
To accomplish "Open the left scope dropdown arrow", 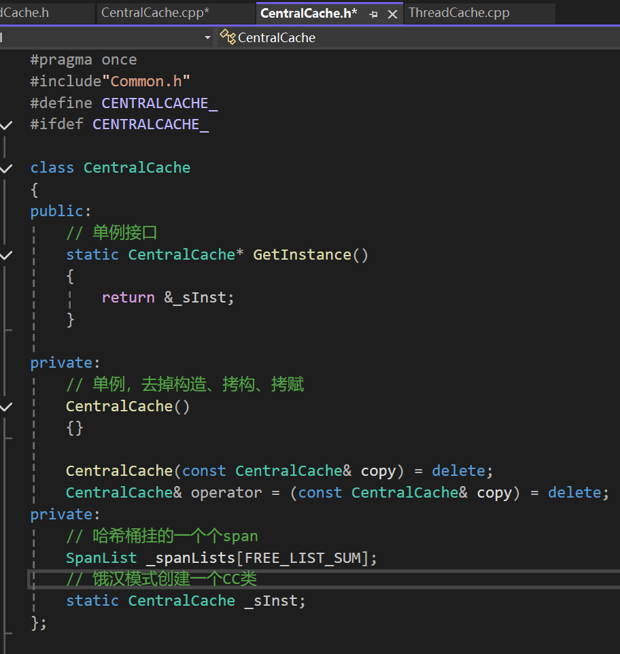I will click(x=207, y=37).
